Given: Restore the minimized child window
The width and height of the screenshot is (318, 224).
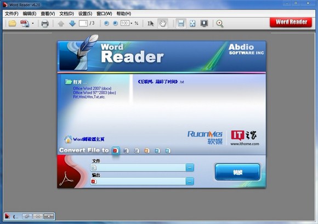Looking at the screenshot, I should tap(27, 216).
